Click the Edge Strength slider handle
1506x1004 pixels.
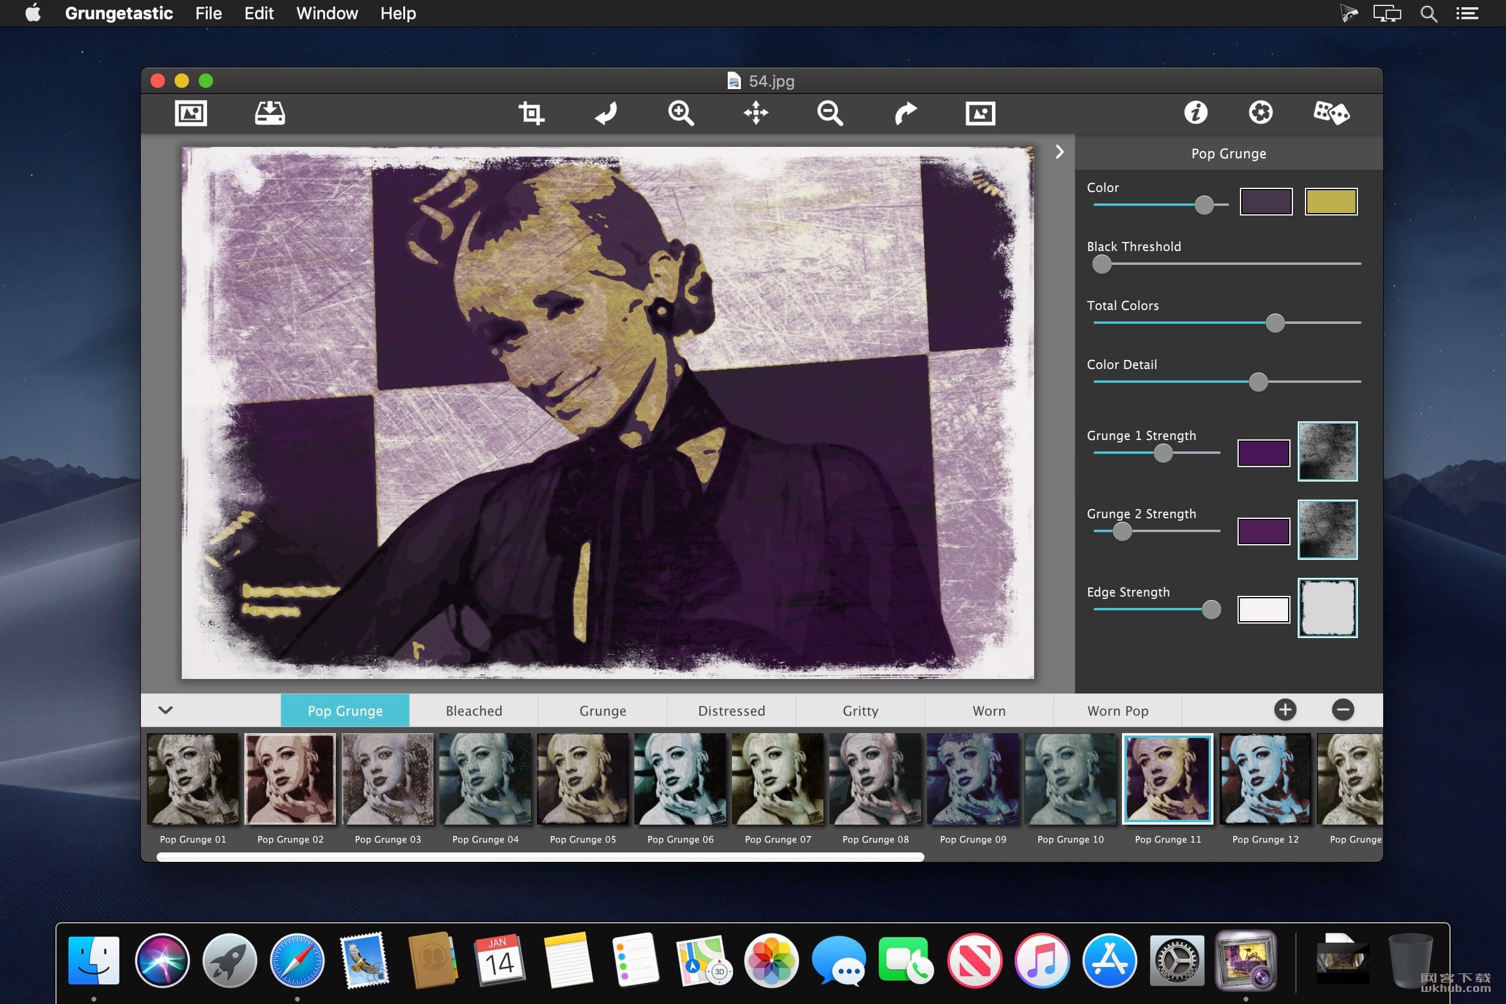(x=1211, y=609)
